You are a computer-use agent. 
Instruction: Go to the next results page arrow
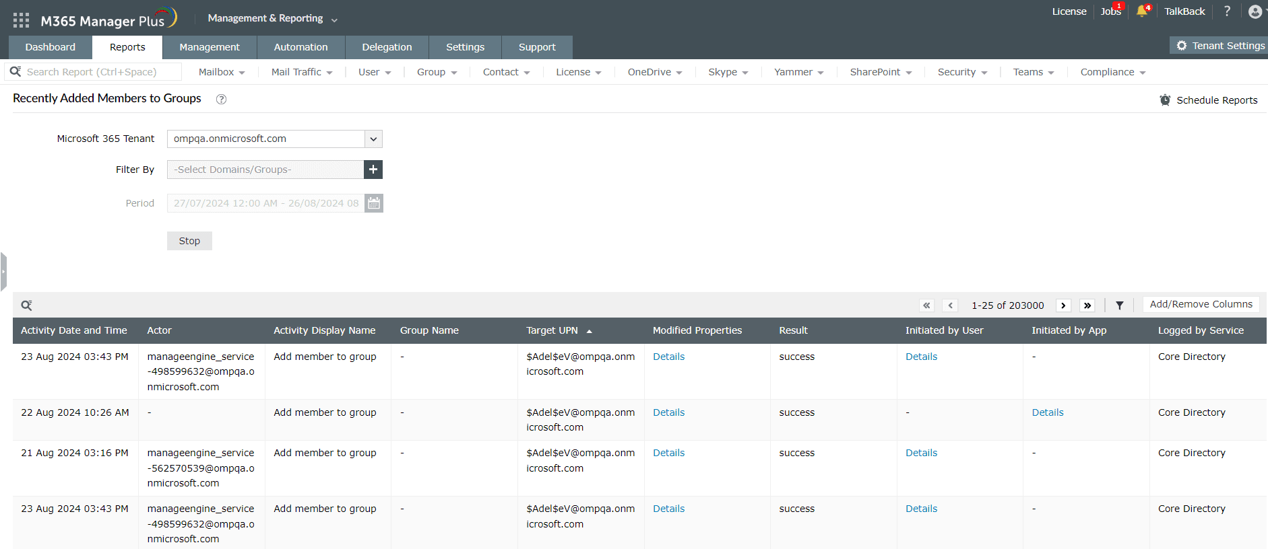1063,305
